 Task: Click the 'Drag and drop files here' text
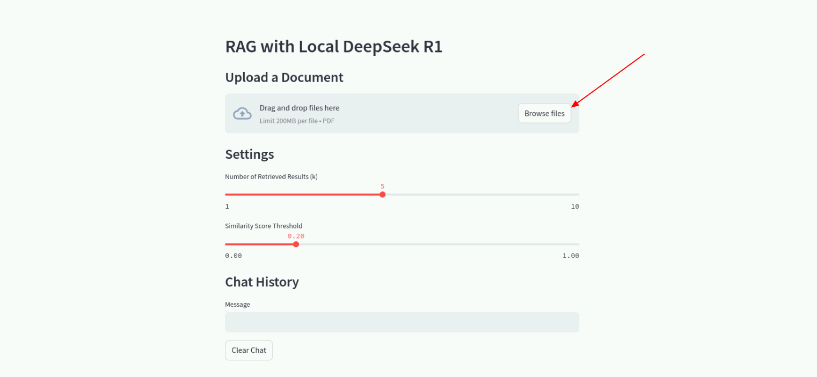pyautogui.click(x=299, y=108)
